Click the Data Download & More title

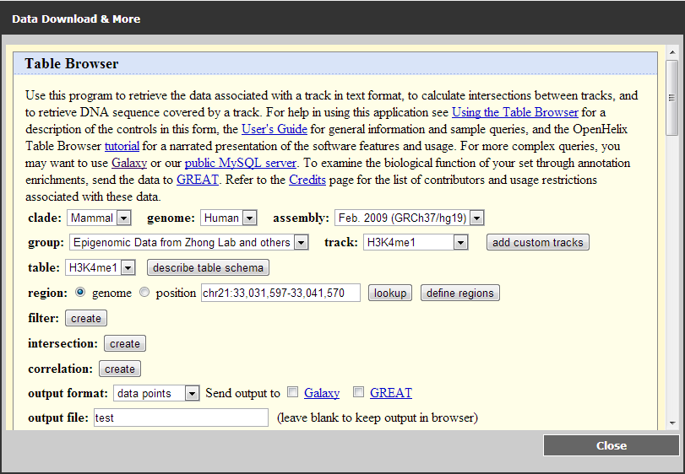[76, 19]
